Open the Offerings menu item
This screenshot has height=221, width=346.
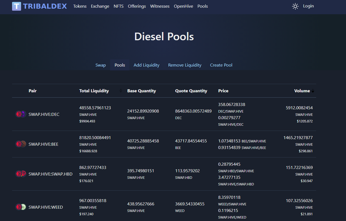(x=137, y=6)
